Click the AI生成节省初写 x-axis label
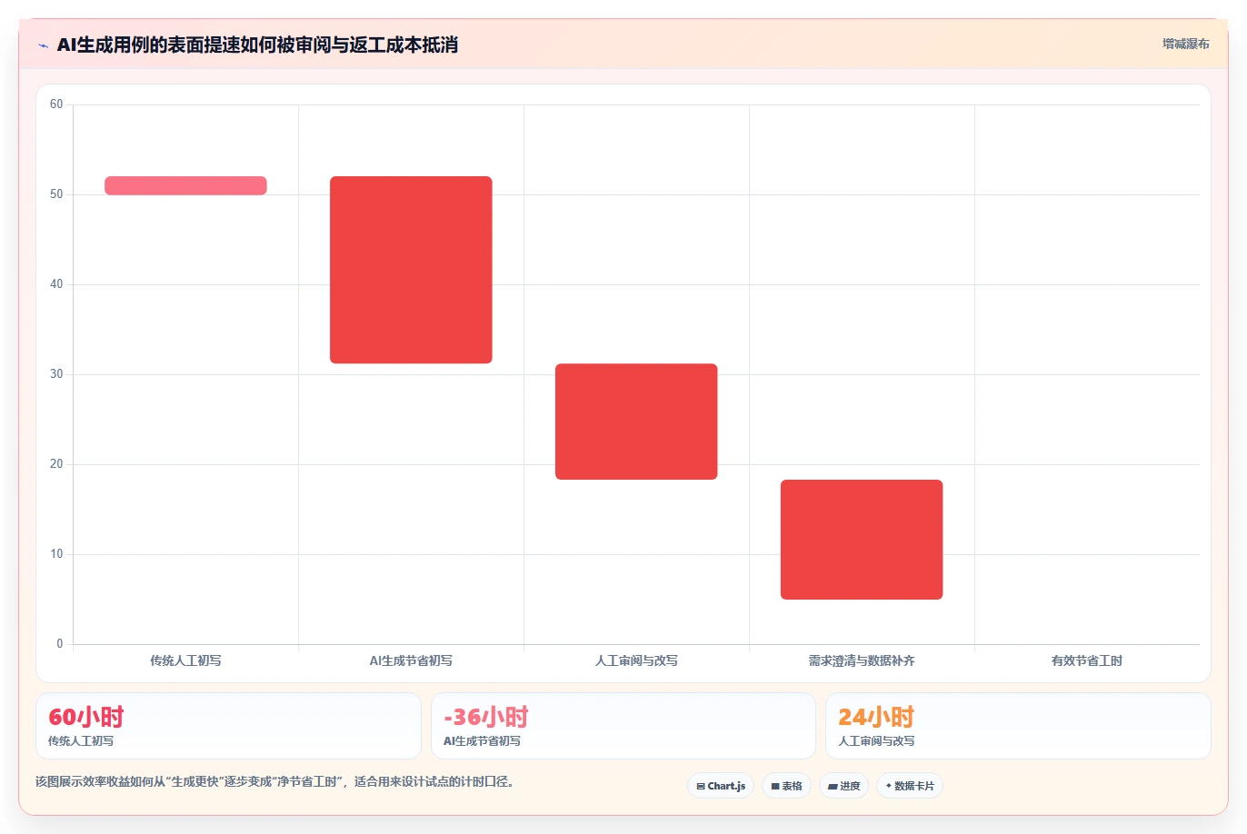1247x834 pixels. (411, 660)
